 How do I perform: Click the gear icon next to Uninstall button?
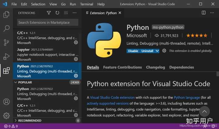[164, 51]
